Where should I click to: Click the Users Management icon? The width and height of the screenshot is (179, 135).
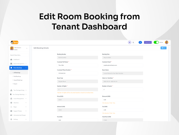(x=11, y=99)
